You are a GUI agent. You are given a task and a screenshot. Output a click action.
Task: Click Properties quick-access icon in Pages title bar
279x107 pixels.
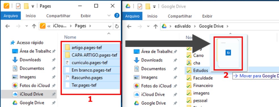click(x=18, y=6)
